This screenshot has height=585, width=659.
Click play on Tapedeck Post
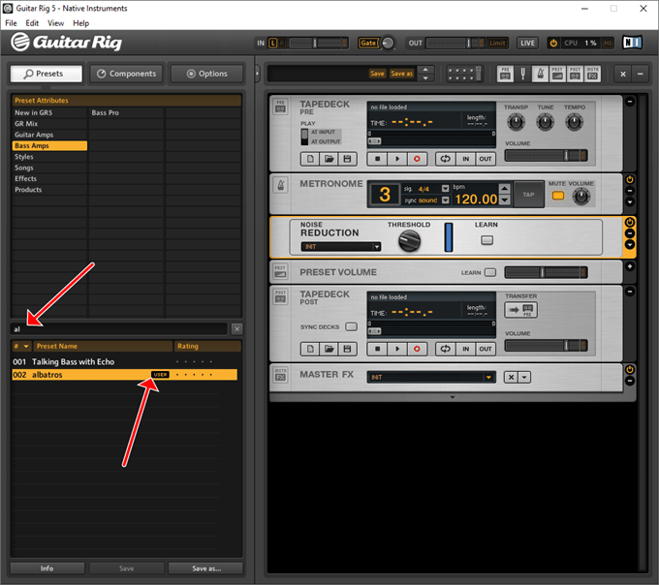coord(397,349)
